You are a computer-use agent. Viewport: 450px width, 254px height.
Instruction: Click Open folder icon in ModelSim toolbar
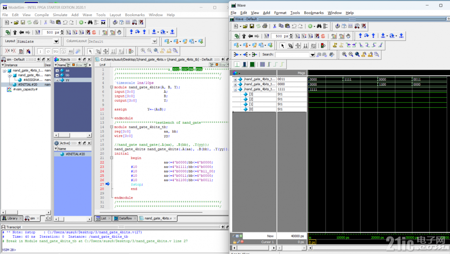point(16,22)
